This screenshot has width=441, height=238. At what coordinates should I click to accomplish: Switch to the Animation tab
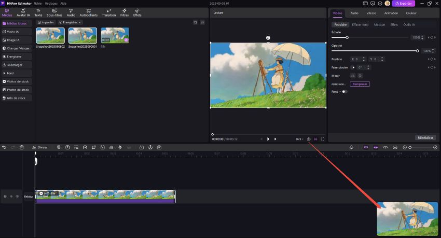click(x=391, y=13)
